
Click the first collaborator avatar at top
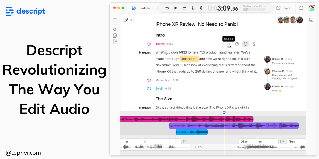[280, 20]
